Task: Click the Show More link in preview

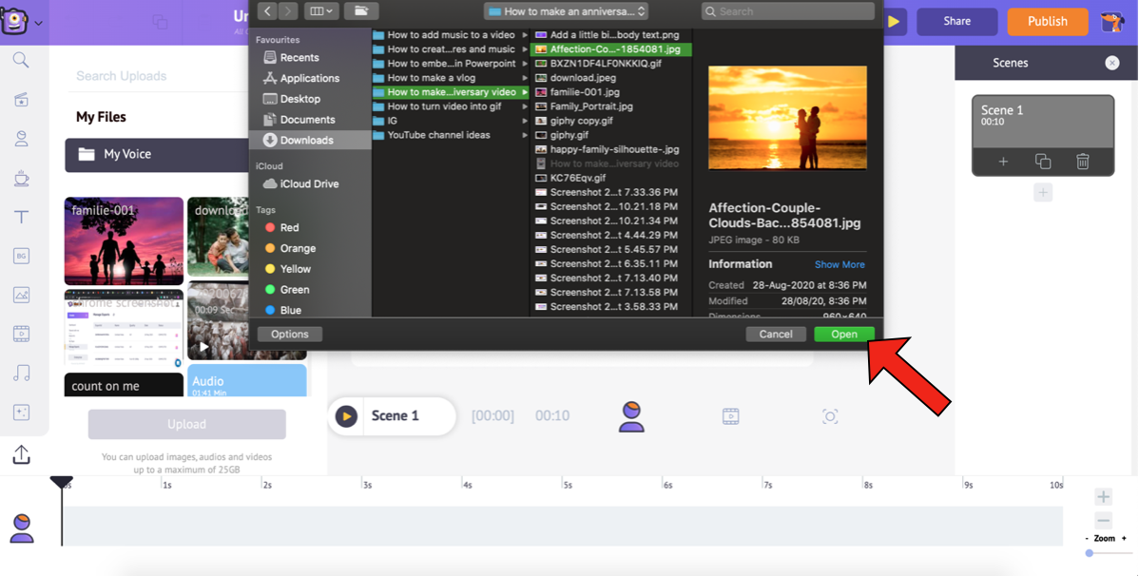Action: click(840, 264)
